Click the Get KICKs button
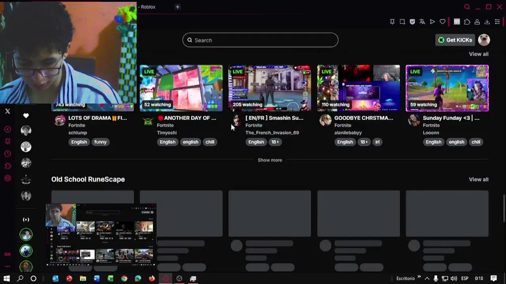Viewport: 506px width, 284px height. pos(455,40)
